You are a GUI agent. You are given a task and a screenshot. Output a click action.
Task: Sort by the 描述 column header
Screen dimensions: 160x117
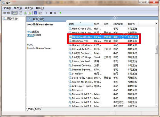point(98,24)
